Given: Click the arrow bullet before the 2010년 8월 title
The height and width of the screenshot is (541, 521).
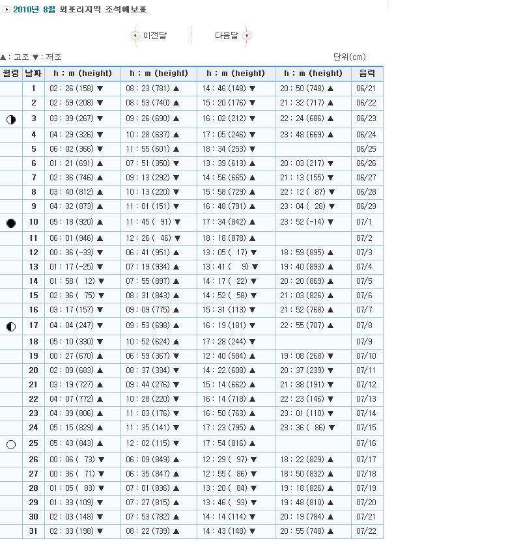Looking at the screenshot, I should 7,10.
